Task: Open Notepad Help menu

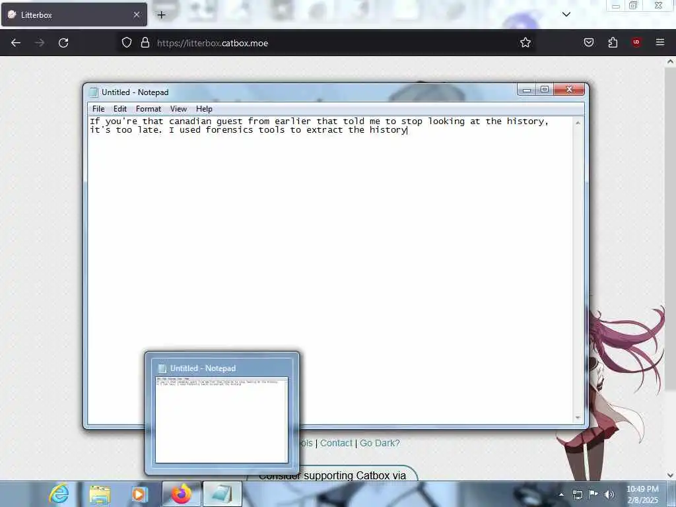Action: [x=205, y=109]
